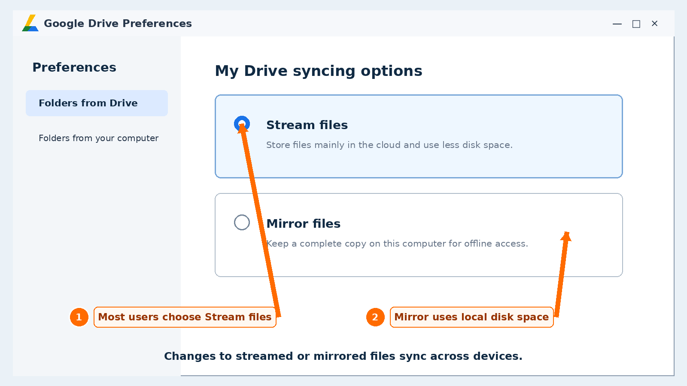Click the 'Google Drive Preferences' window title

point(118,23)
